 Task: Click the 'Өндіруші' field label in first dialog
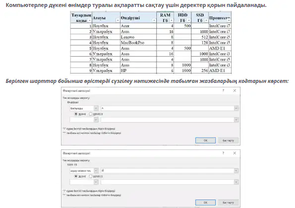click(73, 102)
